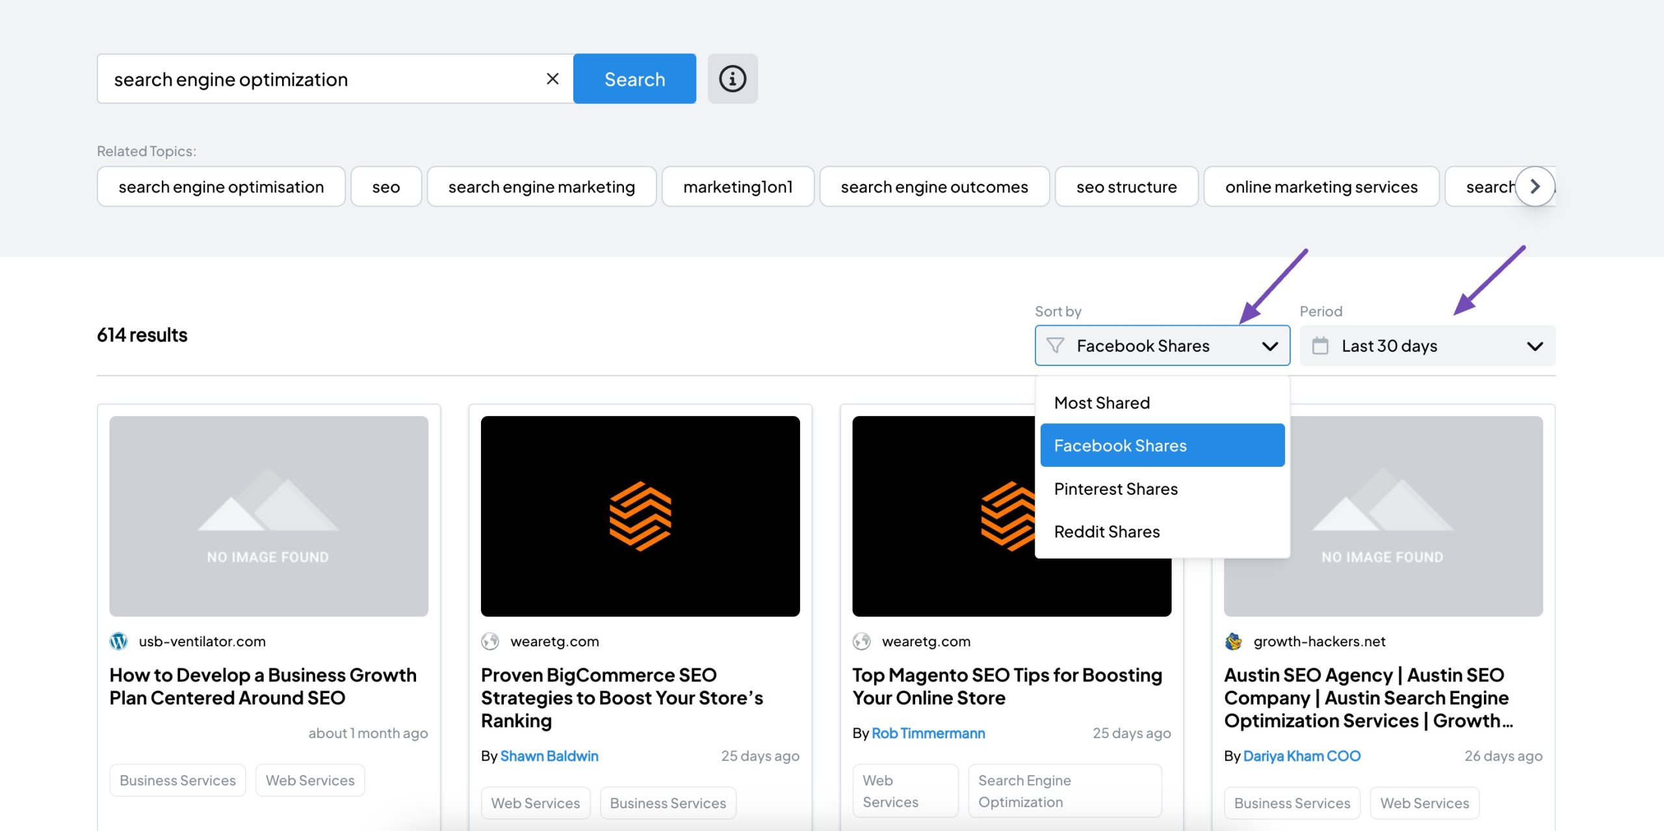
Task: Open thumbnail of the Magento SEO Tips article
Action: pyautogui.click(x=943, y=516)
